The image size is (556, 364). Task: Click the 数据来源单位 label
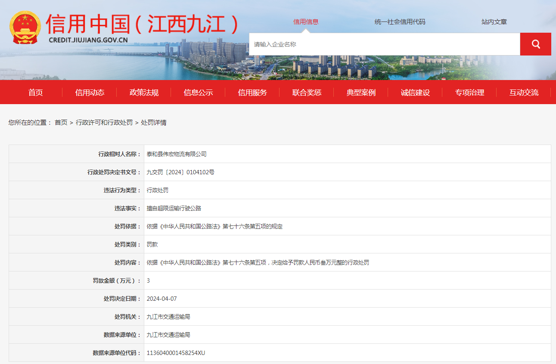122,335
